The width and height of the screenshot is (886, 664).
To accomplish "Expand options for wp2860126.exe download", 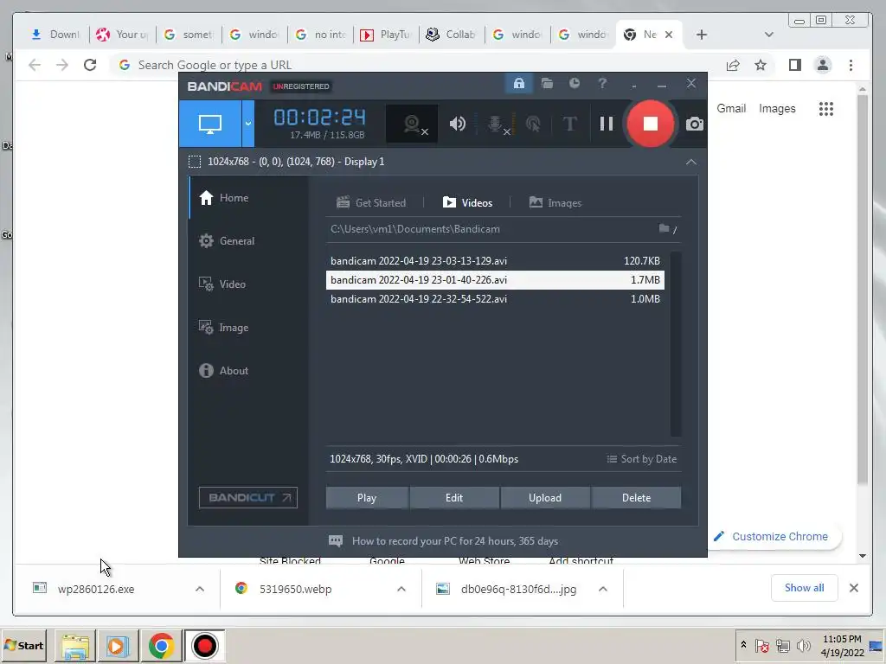I will pyautogui.click(x=200, y=589).
